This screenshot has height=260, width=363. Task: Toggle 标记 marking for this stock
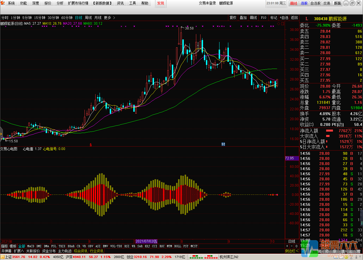click(x=274, y=18)
